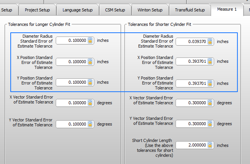
Task: Open the Language Setup tab
Action: (x=77, y=10)
